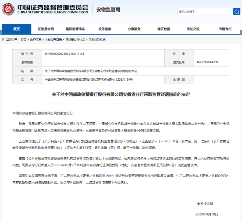The image size is (242, 221).
Task: Focus the 请输入关键字 search box
Action: tap(205, 12)
